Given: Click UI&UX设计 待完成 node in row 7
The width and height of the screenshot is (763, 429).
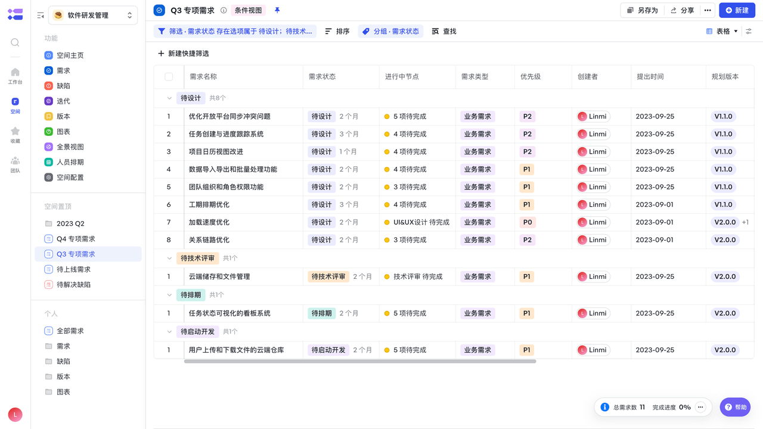Looking at the screenshot, I should [x=417, y=222].
